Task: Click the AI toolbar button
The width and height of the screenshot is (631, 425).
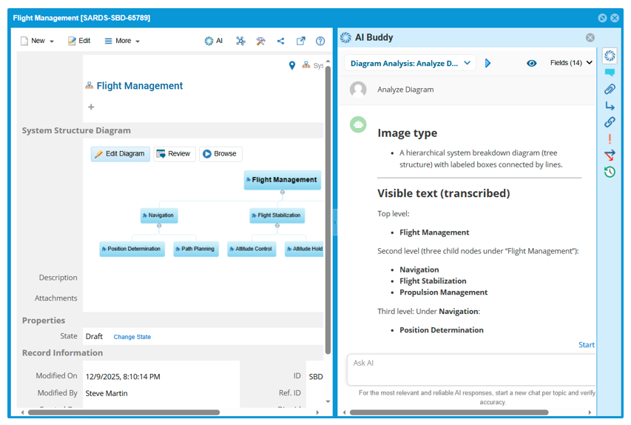Action: 213,41
